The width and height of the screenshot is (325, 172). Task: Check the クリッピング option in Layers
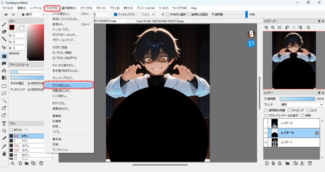pyautogui.click(x=289, y=110)
